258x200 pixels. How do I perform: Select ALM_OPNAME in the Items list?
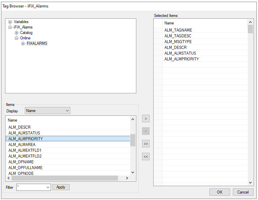(x=68, y=162)
